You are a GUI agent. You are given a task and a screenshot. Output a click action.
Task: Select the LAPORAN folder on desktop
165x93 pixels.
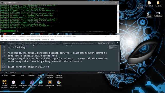[149, 4]
